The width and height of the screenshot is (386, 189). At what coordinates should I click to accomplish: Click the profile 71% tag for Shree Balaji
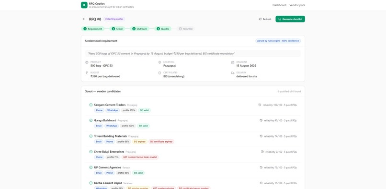[x=113, y=157]
